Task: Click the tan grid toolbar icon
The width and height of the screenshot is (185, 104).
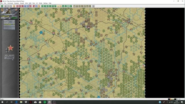Action: tap(14, 6)
